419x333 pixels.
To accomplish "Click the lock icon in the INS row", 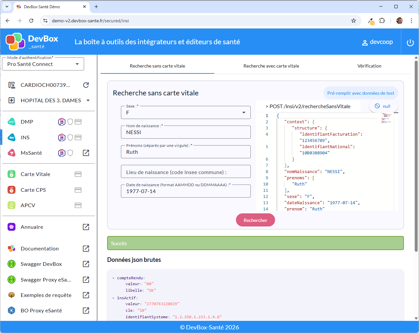I will 62,137.
